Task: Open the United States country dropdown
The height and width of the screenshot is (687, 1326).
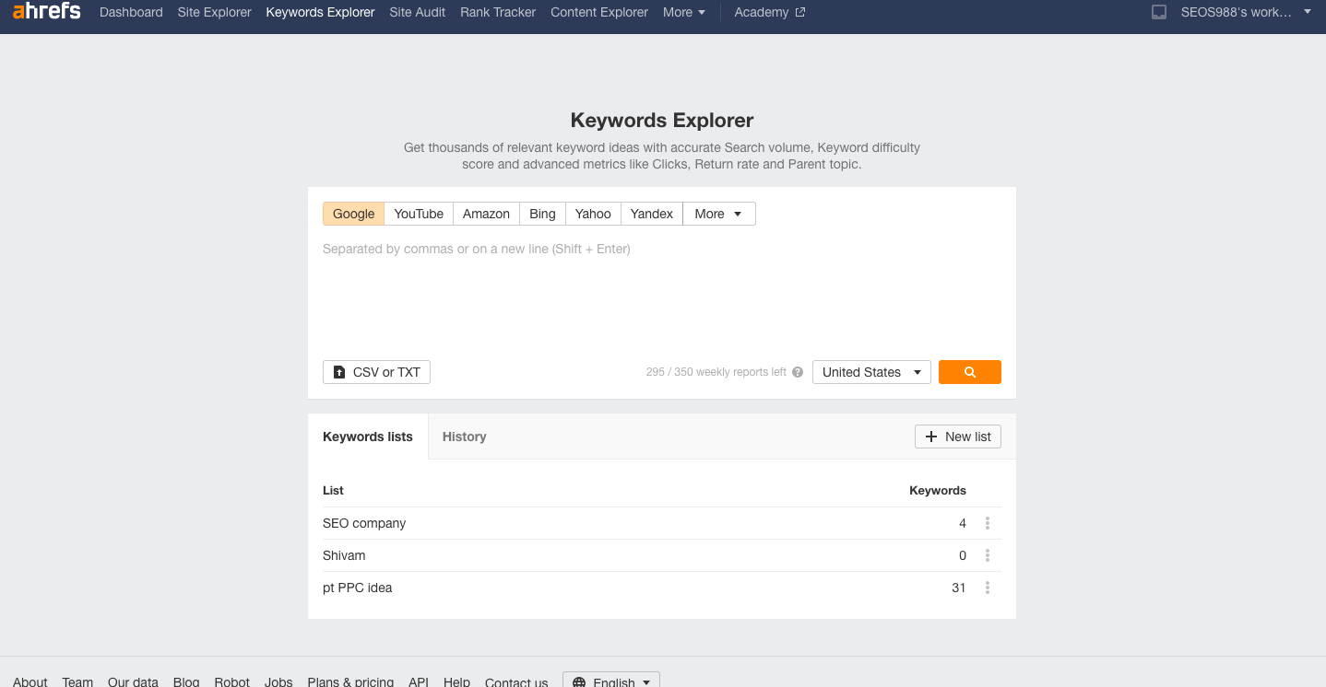Action: pyautogui.click(x=871, y=372)
